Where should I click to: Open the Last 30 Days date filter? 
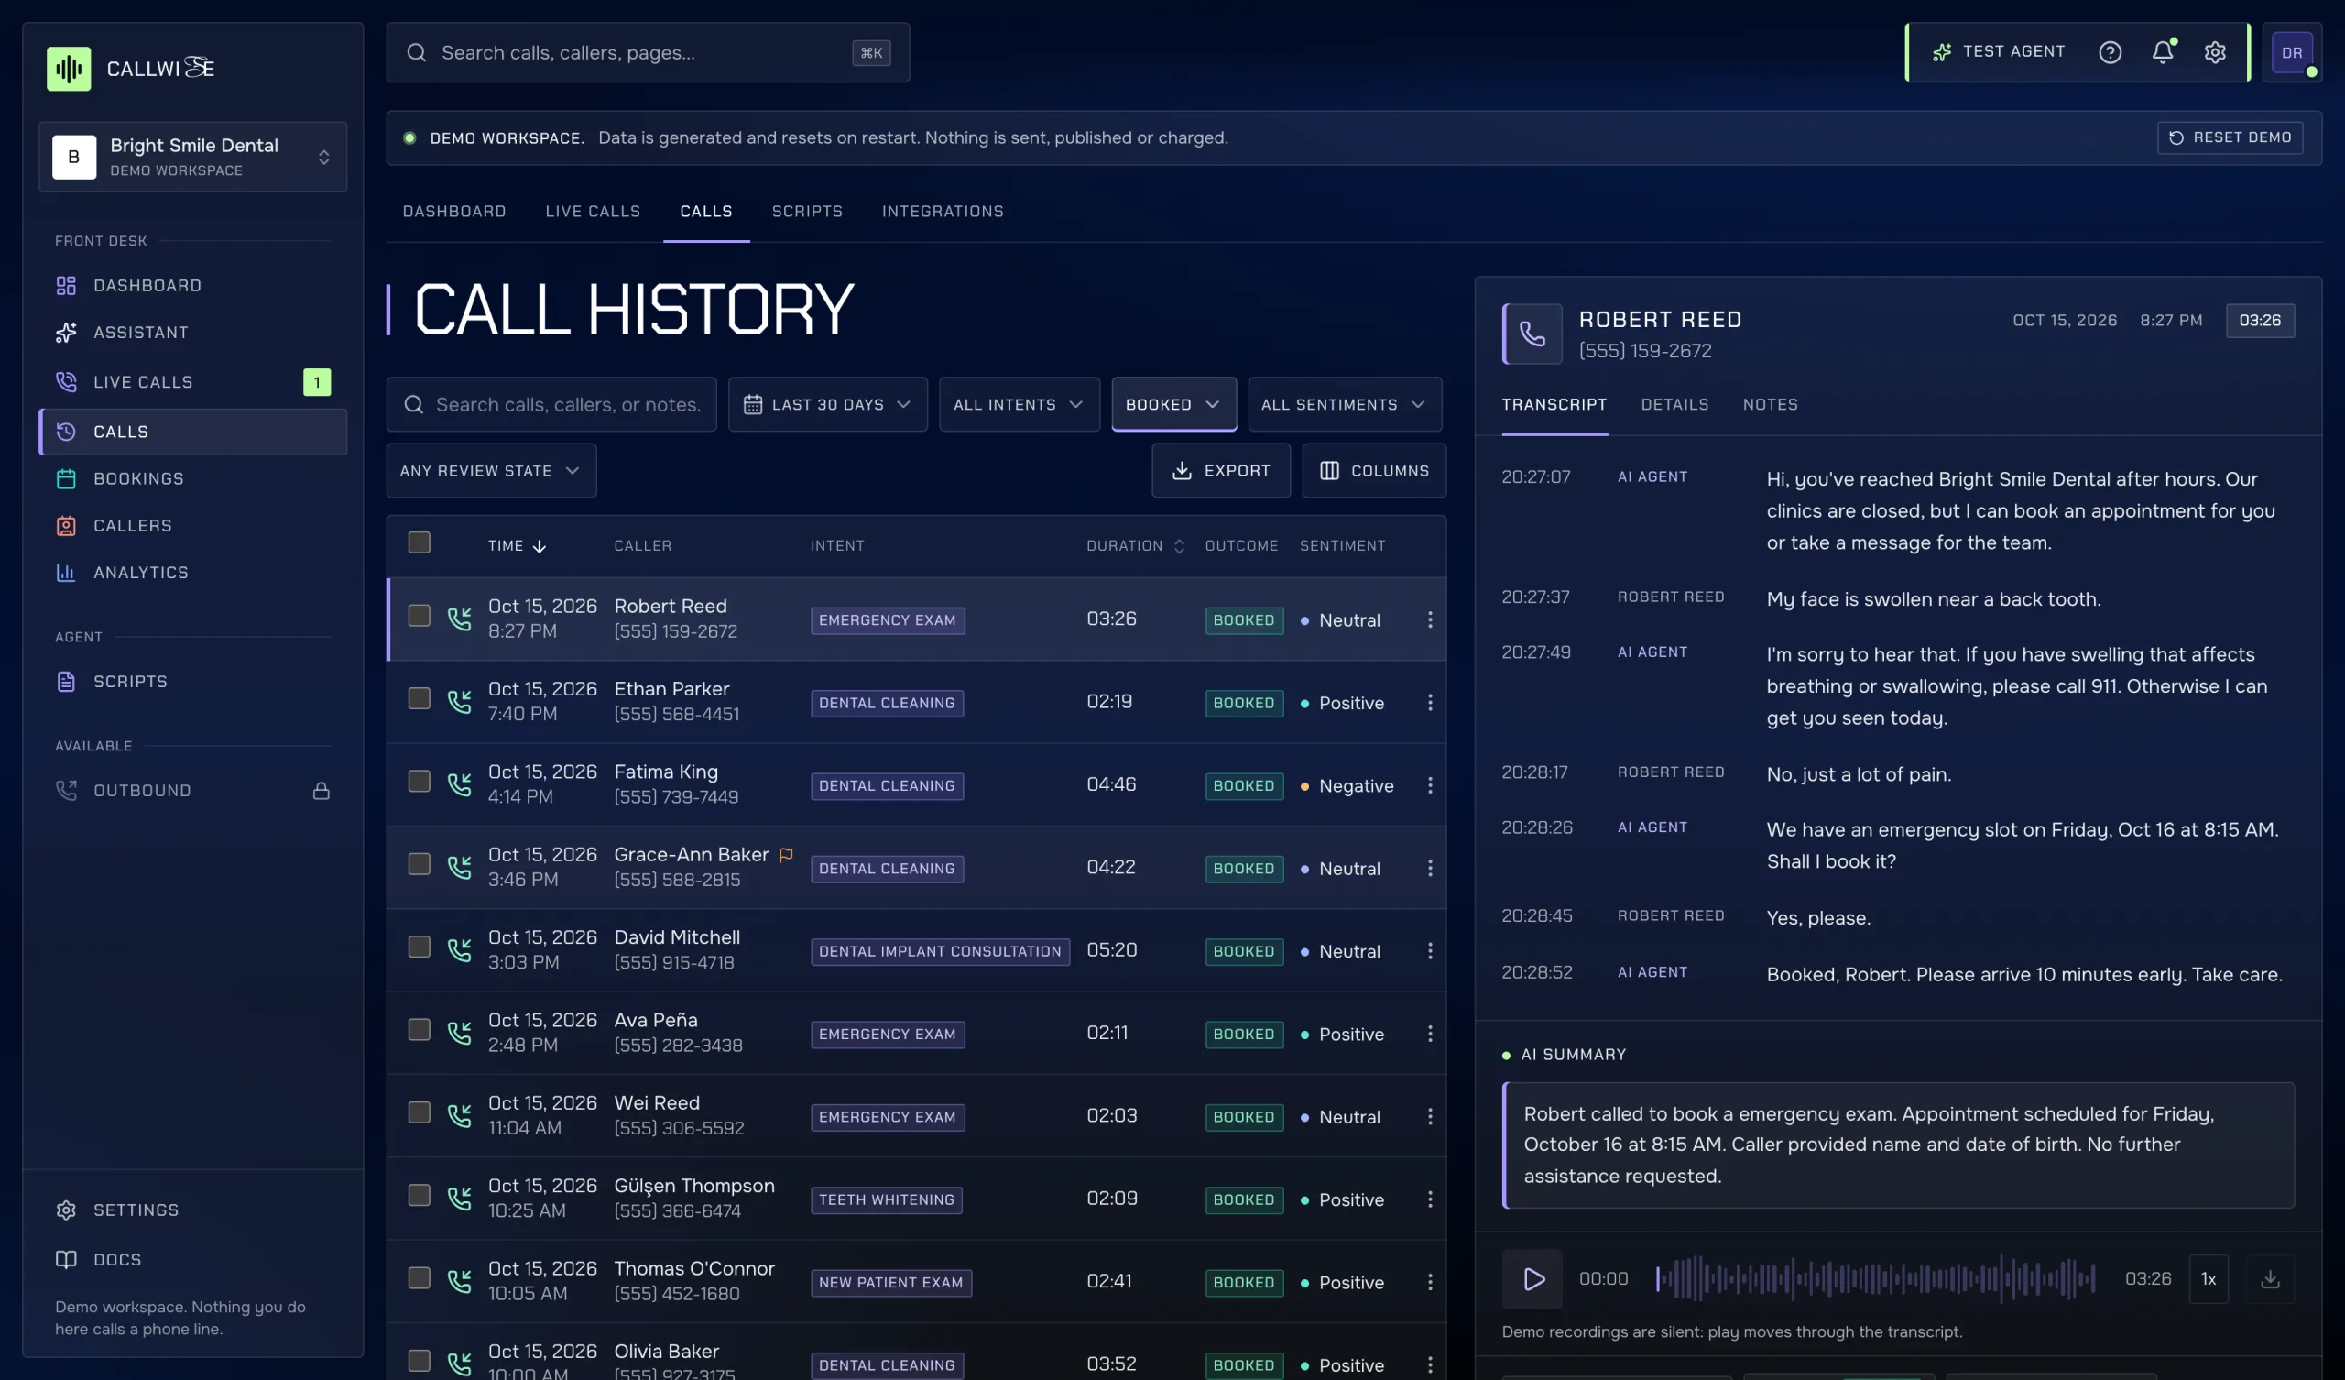coord(827,404)
